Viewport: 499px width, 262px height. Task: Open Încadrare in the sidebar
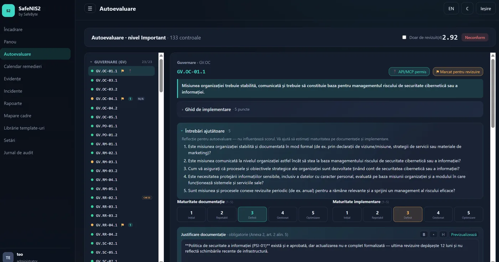coord(35,30)
